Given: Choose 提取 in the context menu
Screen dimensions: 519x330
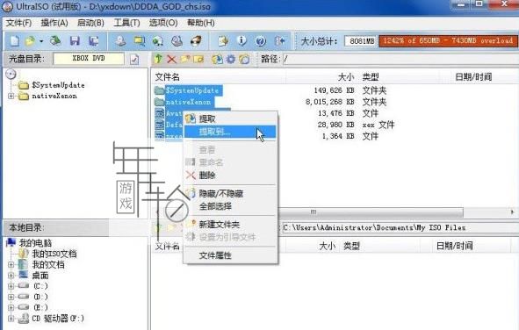Looking at the screenshot, I should (x=230, y=118).
